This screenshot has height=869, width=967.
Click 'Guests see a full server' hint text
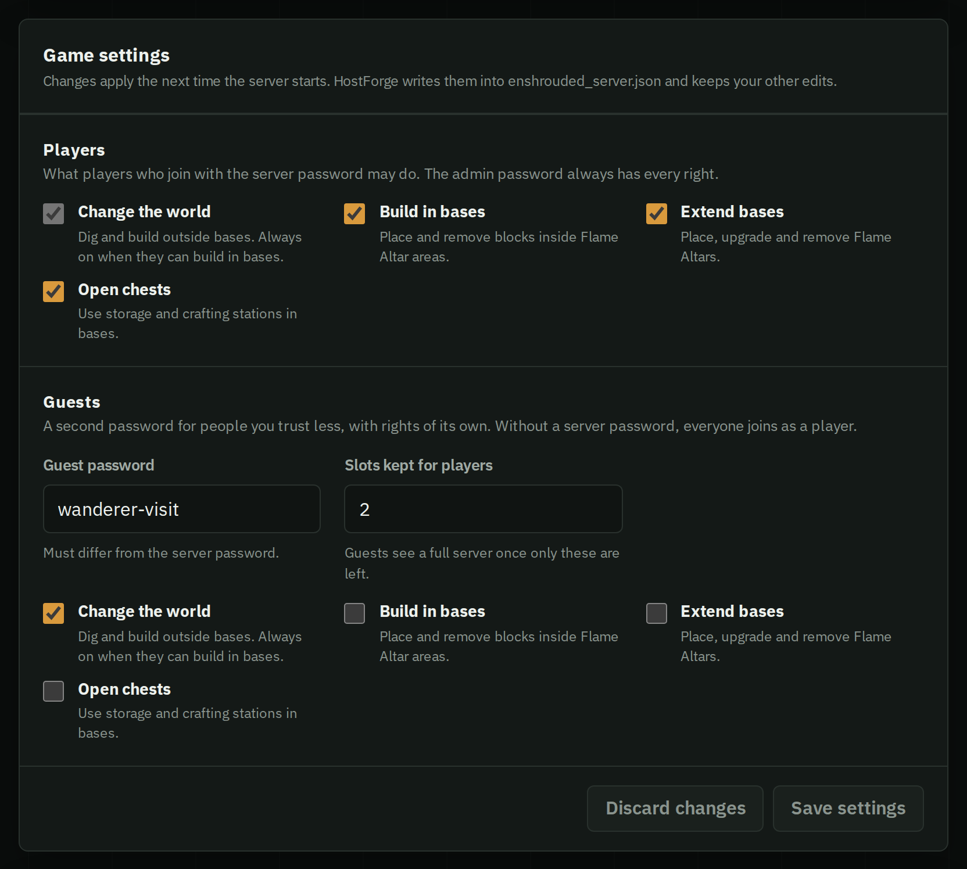pyautogui.click(x=482, y=563)
